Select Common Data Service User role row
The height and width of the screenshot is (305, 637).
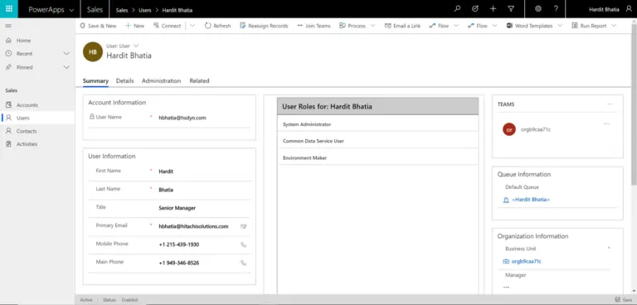point(378,141)
